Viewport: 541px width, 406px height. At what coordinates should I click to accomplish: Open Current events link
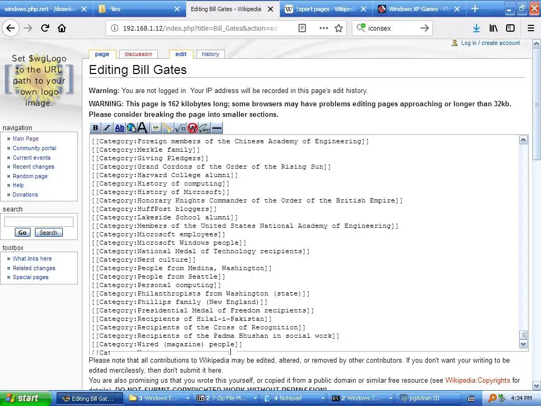point(31,158)
